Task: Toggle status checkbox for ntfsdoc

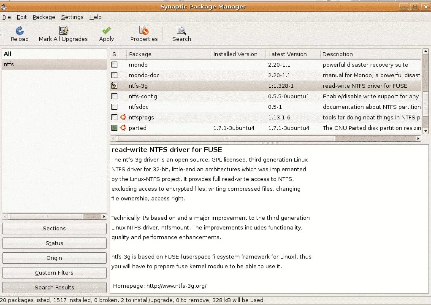Action: pyautogui.click(x=114, y=107)
